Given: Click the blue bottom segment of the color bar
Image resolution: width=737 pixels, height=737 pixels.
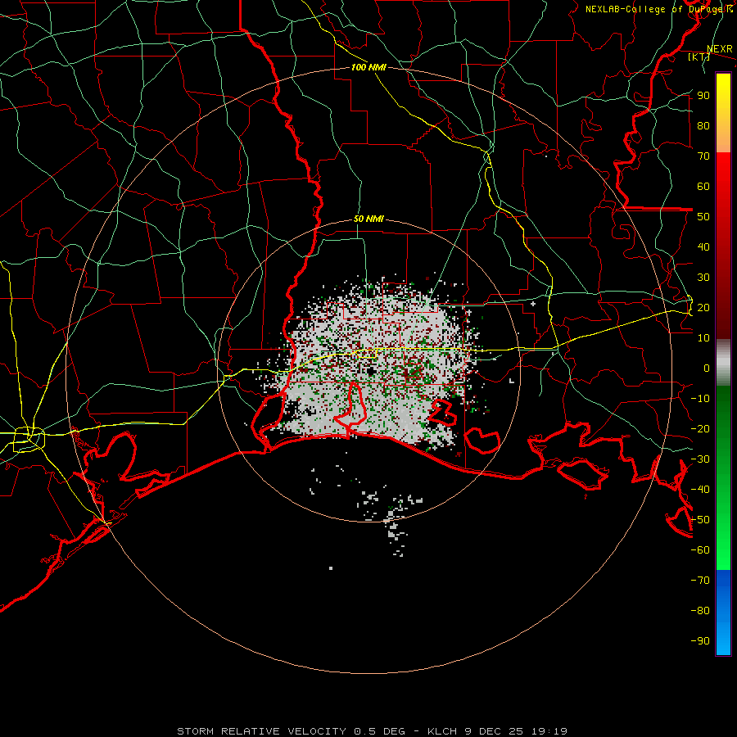Looking at the screenshot, I should pyautogui.click(x=723, y=613).
